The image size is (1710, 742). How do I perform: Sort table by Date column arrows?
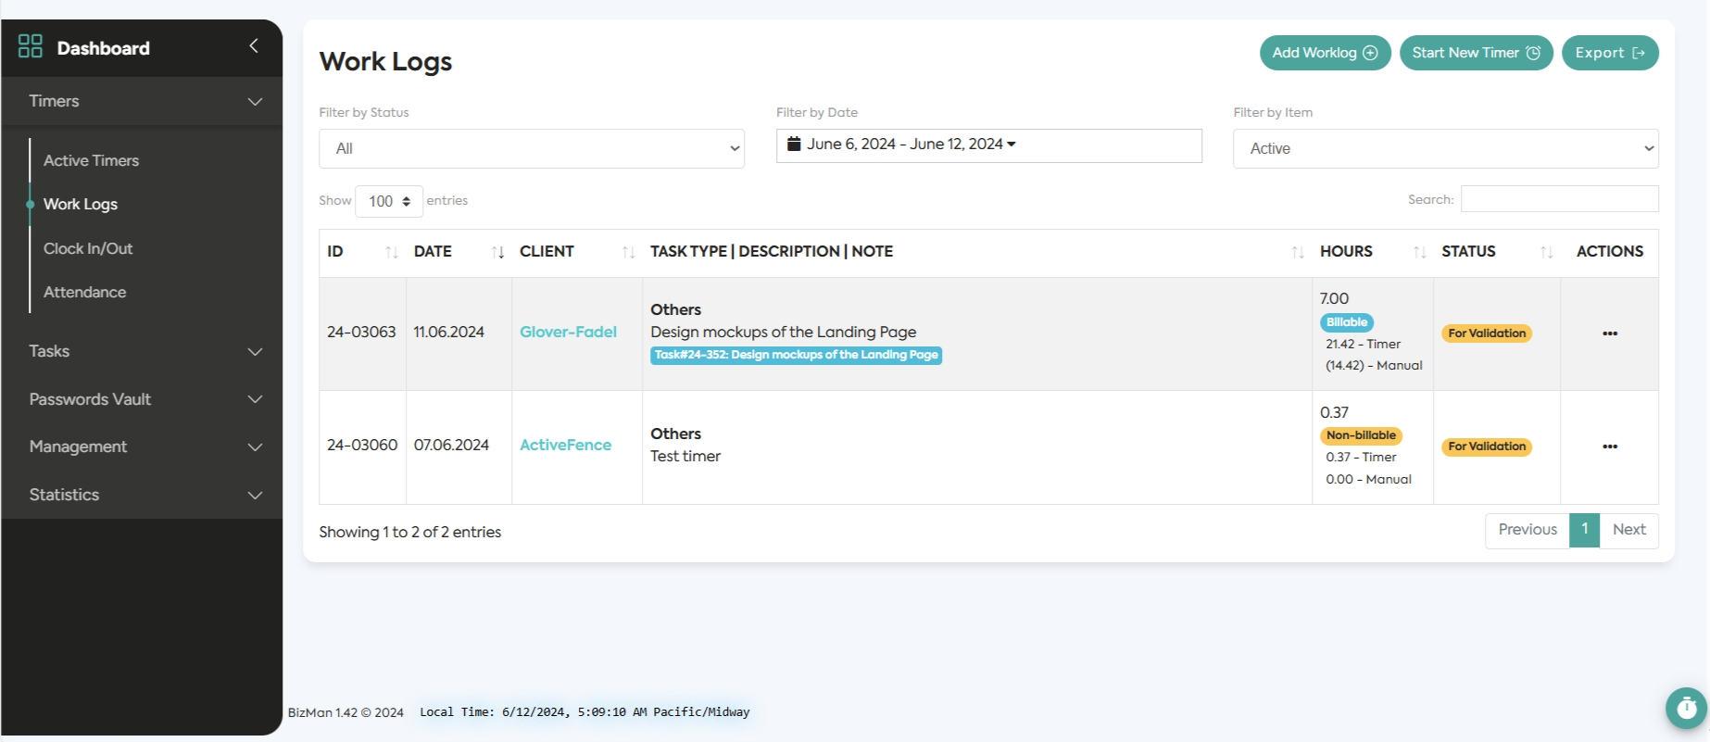point(497,252)
